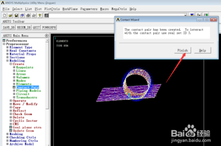Image resolution: width=221 pixels, height=146 pixels.
Task: Open the File menu
Action: point(6,9)
